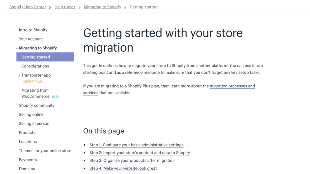Open Locations sidebar topic

point(28,142)
